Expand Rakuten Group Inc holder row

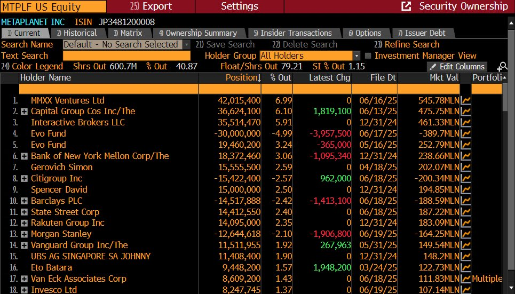(25, 223)
